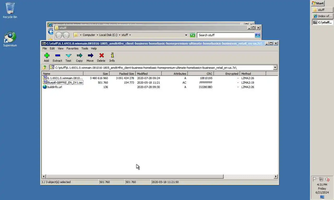Screen dimensions: 334x200
Task: Sort by the Name column header
Action: tap(63, 74)
